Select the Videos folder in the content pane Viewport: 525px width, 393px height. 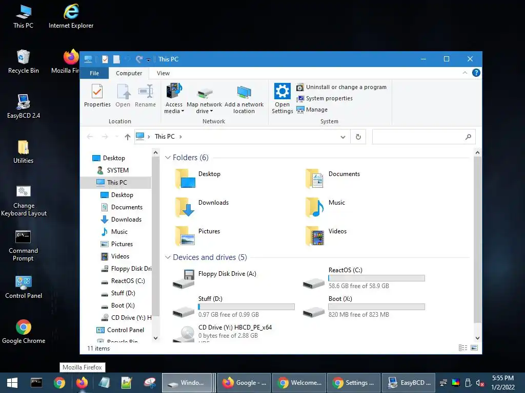(x=326, y=236)
